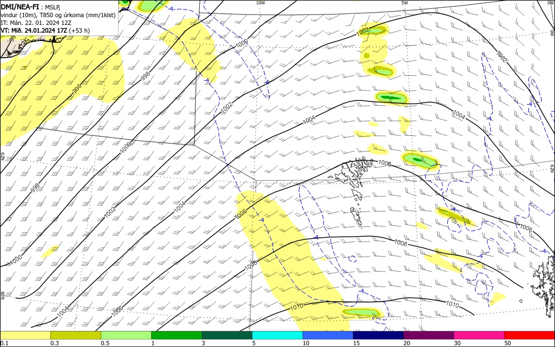Click the legend value 30
This screenshot has width=555, height=347.
[x=457, y=343]
